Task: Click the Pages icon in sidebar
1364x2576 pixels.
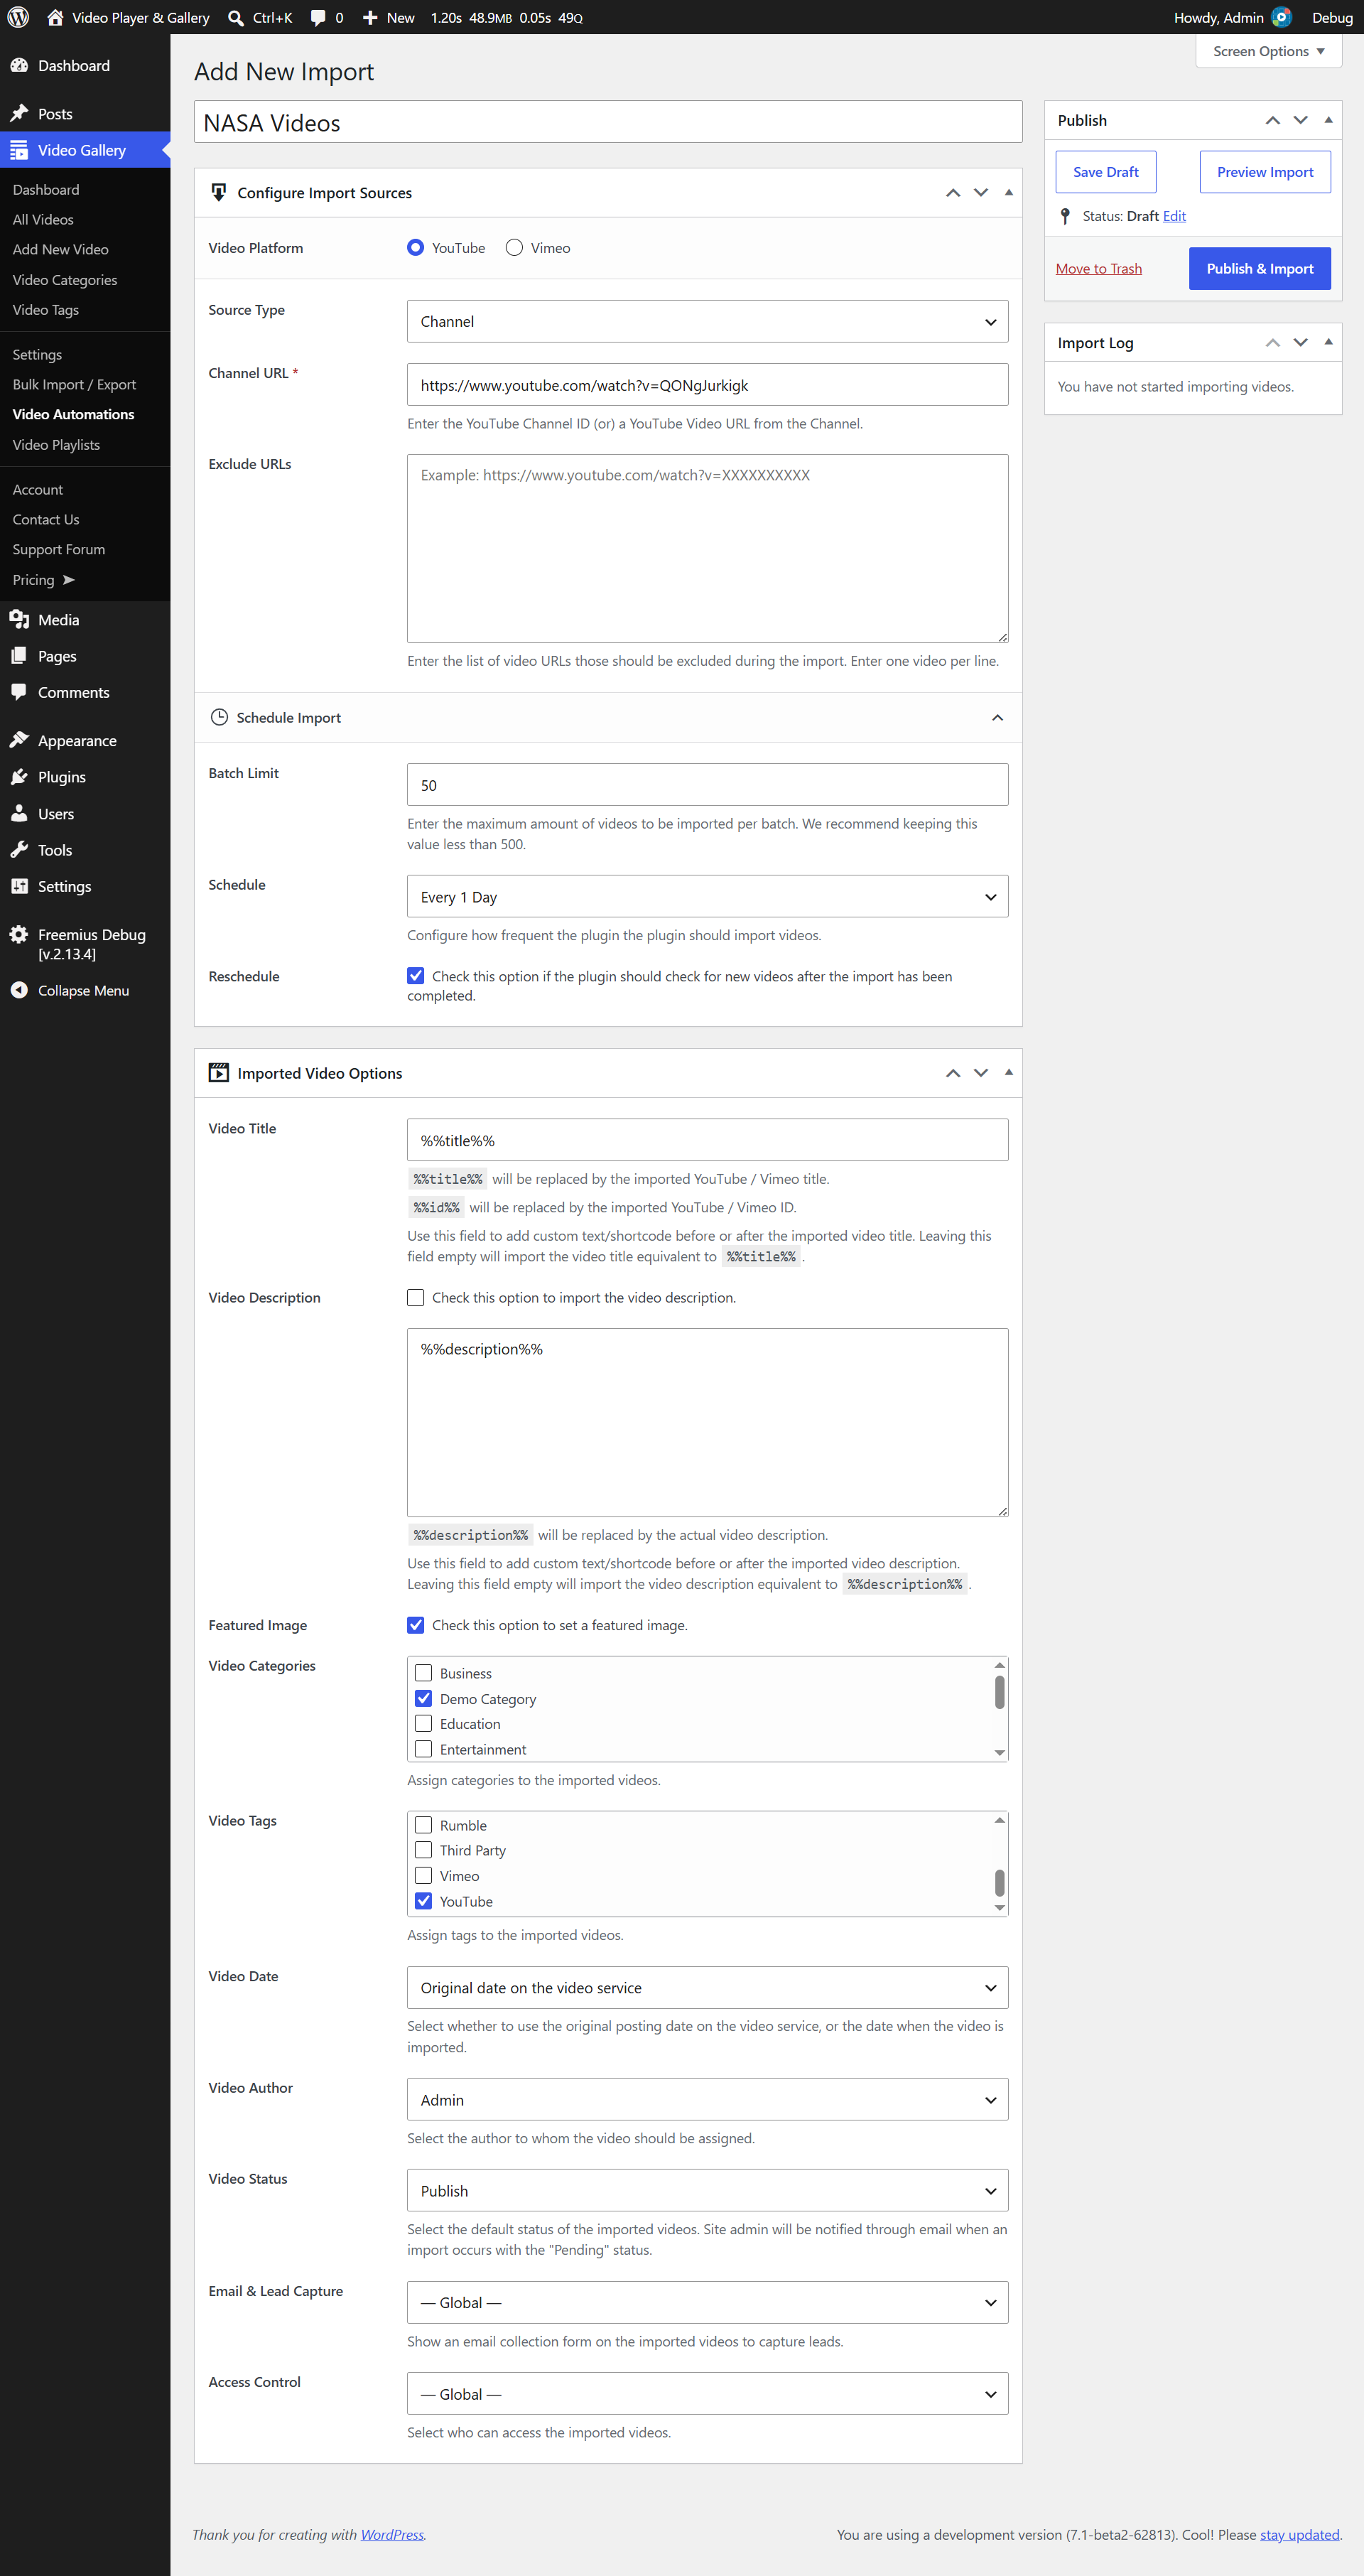Action: 19,655
